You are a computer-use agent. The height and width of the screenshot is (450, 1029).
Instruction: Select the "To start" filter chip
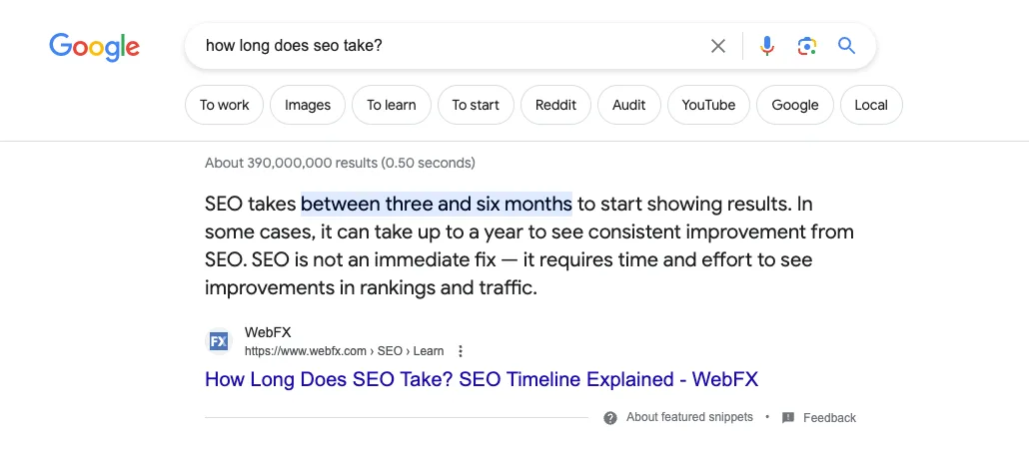click(476, 105)
